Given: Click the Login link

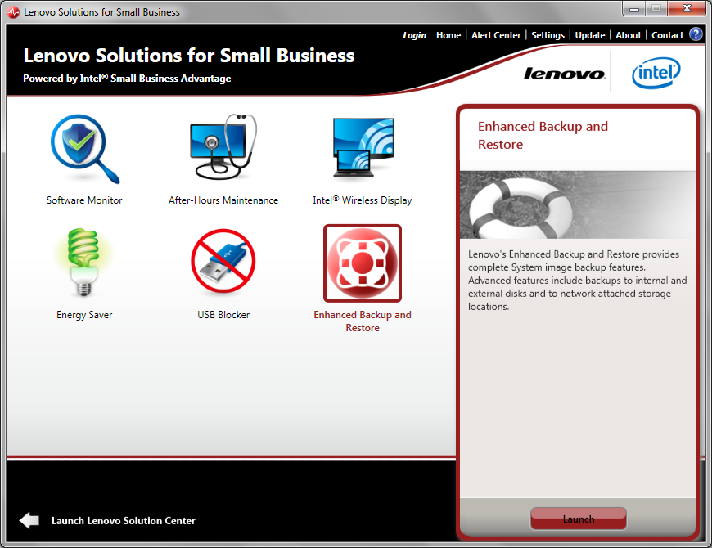Looking at the screenshot, I should click(414, 35).
